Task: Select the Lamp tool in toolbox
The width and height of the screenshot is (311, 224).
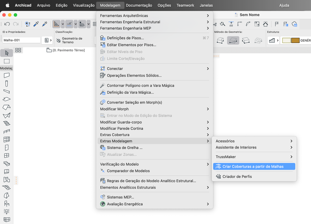Action: (x=7, y=212)
